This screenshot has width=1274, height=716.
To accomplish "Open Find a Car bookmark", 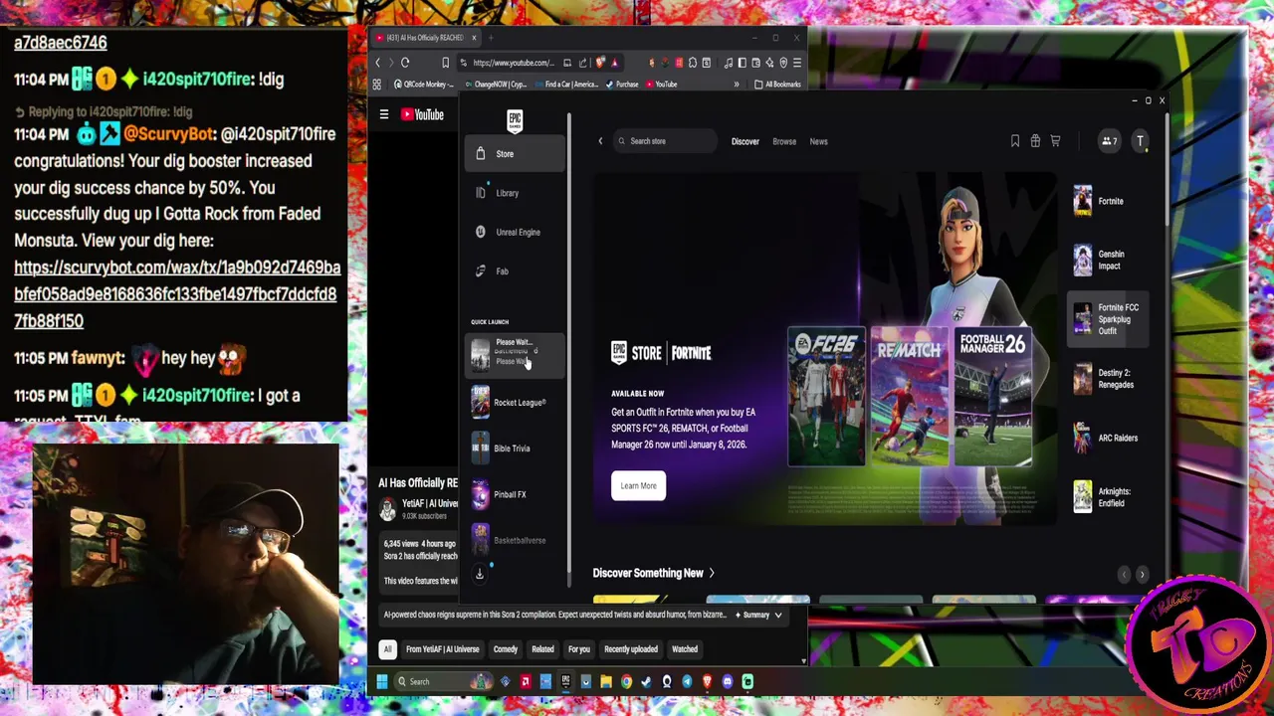I will tap(566, 85).
